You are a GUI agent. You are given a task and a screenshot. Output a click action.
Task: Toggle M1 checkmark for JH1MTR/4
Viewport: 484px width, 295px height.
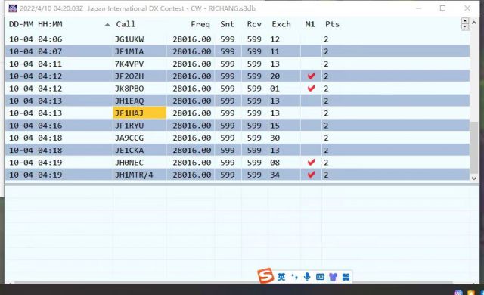tap(311, 175)
